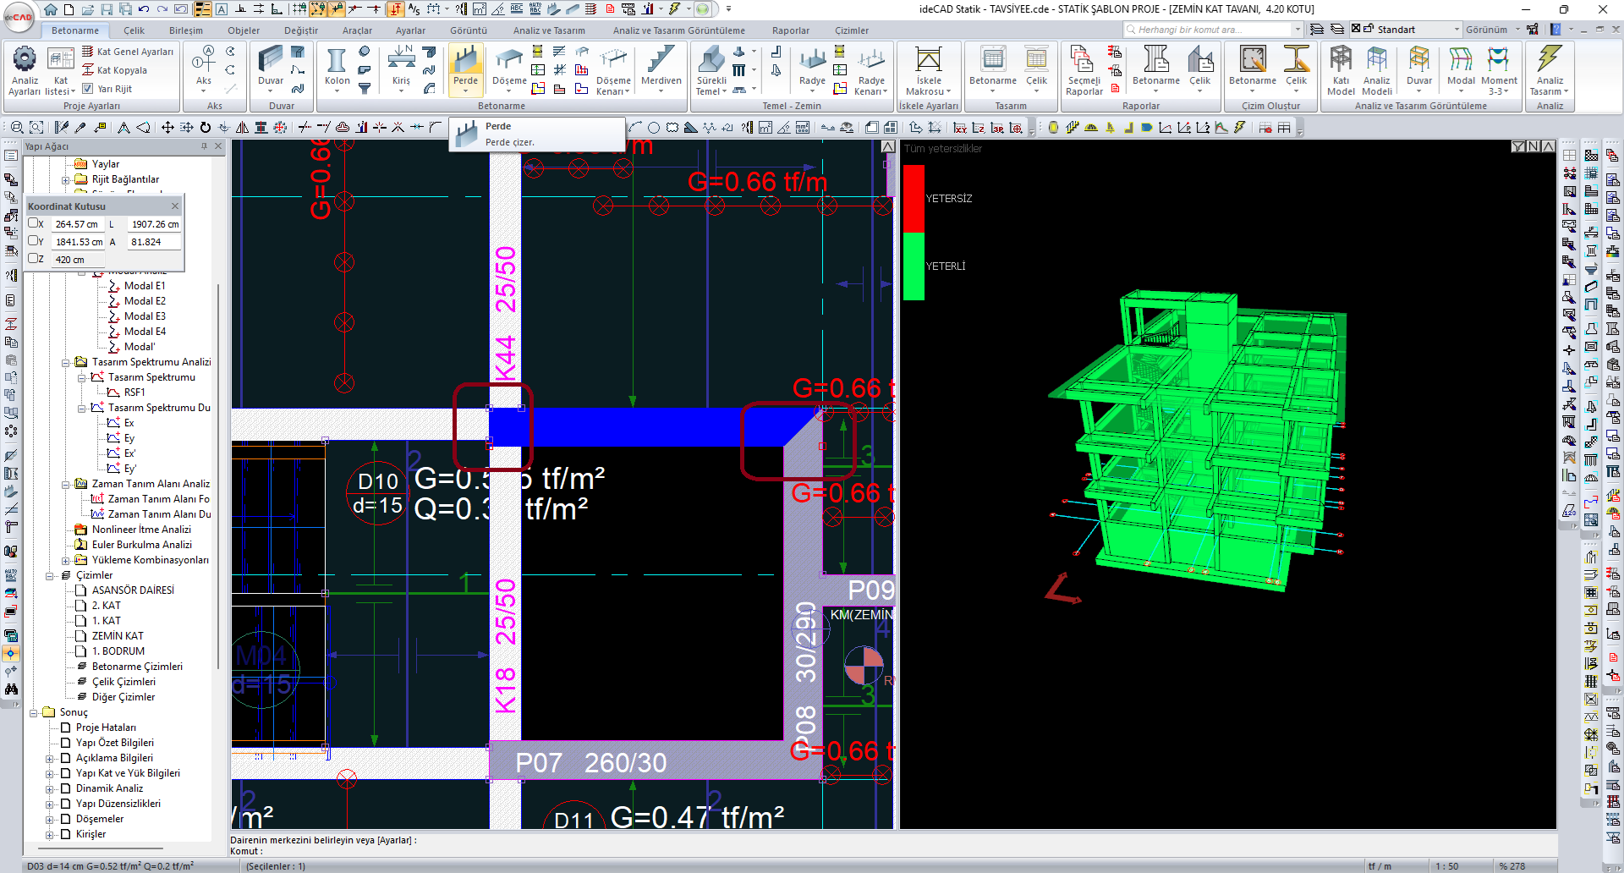Open İskele Makrosu scaffold tool

click(929, 71)
